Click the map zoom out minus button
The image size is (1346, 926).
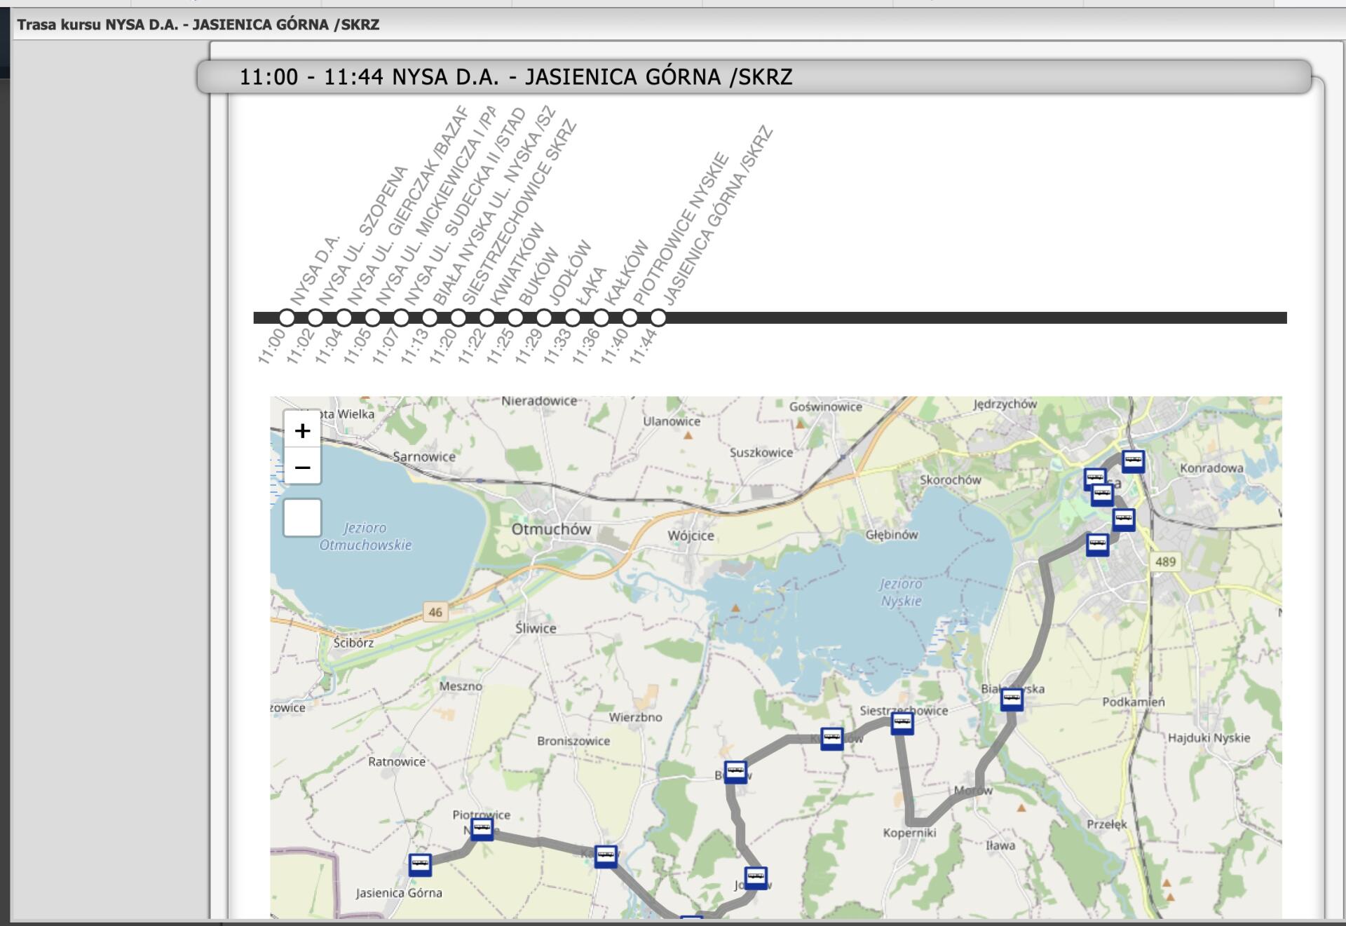(302, 467)
